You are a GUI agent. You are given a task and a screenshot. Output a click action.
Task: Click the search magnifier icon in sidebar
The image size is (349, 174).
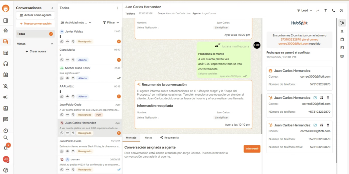[x=6, y=138]
